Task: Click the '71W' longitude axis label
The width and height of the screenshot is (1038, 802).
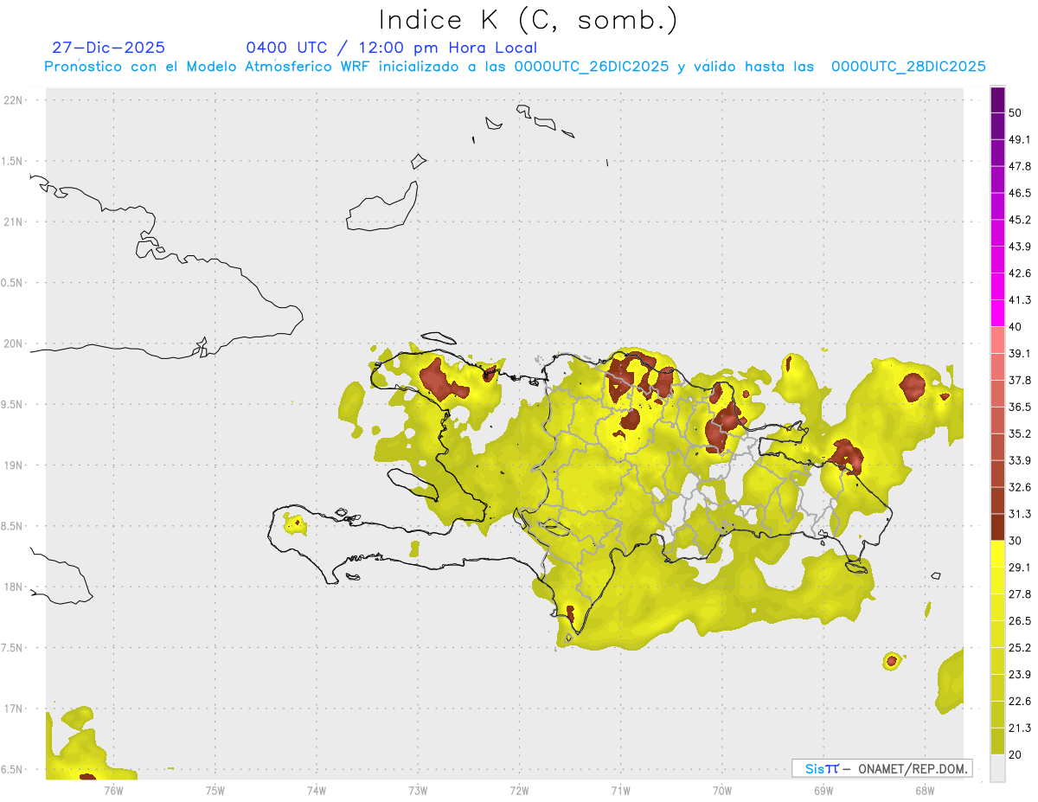Action: [x=620, y=791]
